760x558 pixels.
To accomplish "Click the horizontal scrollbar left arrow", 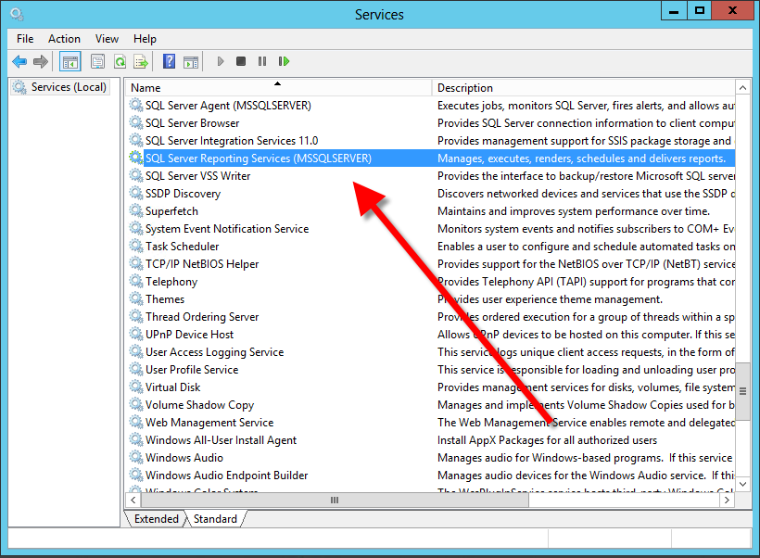I will point(133,500).
